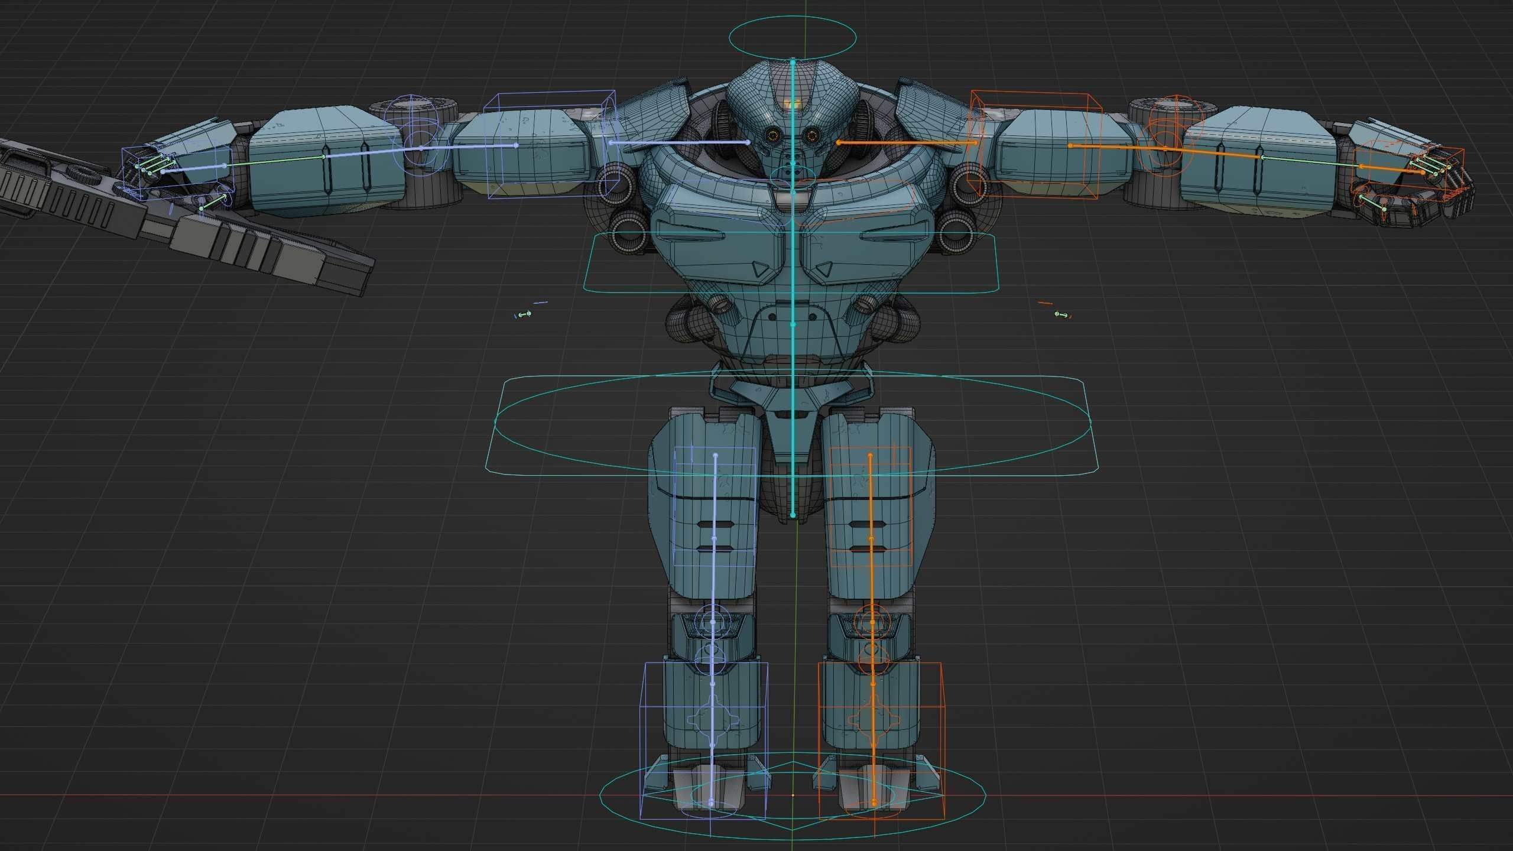This screenshot has height=851, width=1513.
Task: Select the small floating pole target near the gun
Action: click(x=525, y=314)
